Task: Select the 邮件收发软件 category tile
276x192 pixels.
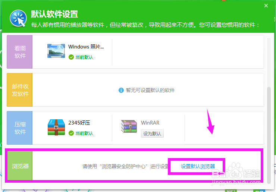Action: [x=19, y=90]
